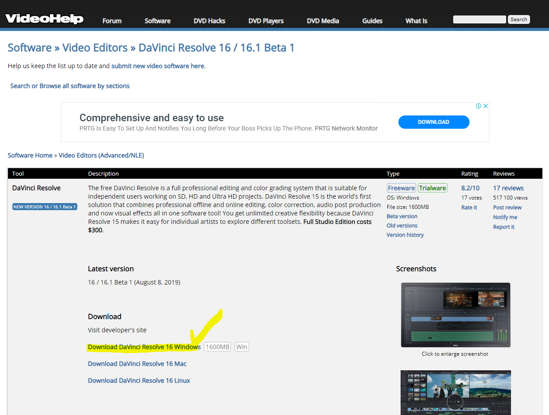Click the 1600MB size tag
Viewport: 549px width, 415px height.
click(x=218, y=347)
